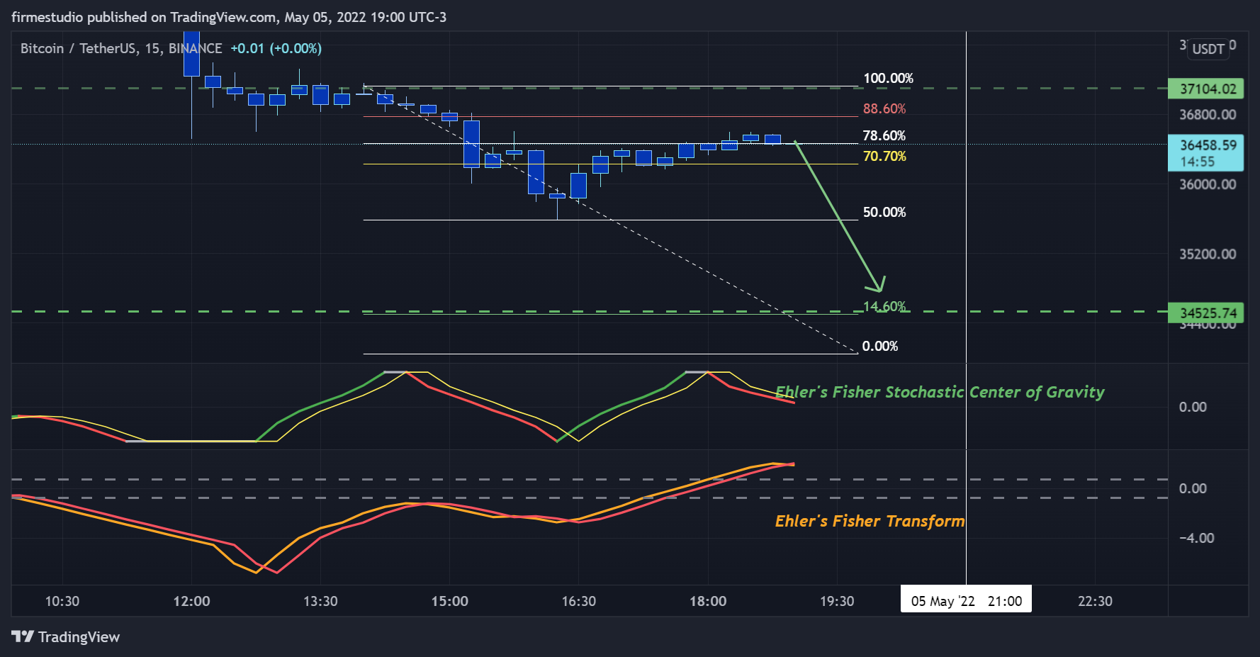The height and width of the screenshot is (657, 1260).
Task: Click the 35200.00 price axis label
Action: (x=1208, y=254)
